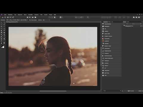The height and width of the screenshot is (107, 143).
Task: Click the Invertieren adjustment icon
Action: [103, 63]
